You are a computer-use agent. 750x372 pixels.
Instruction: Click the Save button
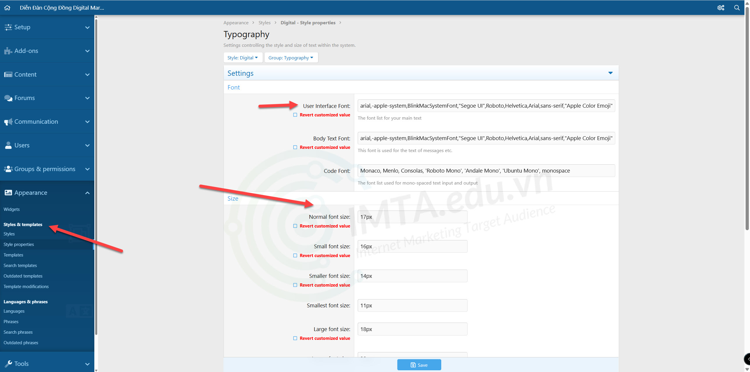tap(419, 365)
